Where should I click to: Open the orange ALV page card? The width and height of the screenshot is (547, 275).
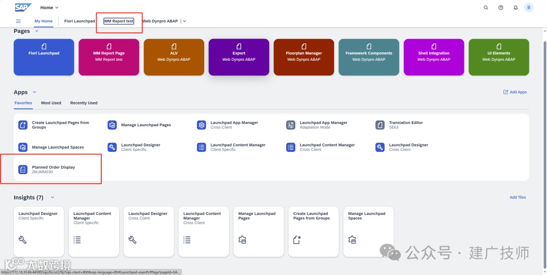(174, 57)
